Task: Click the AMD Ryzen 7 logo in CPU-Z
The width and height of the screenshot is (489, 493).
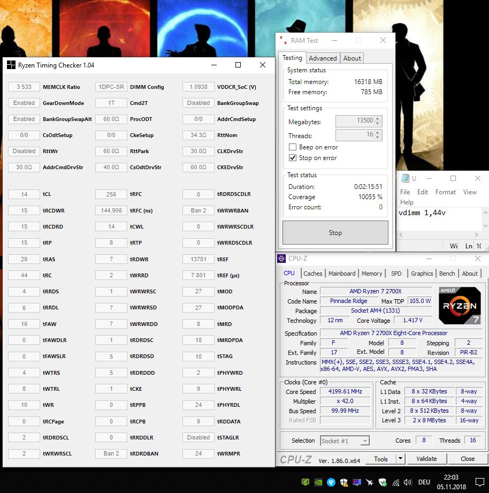Action: 460,306
